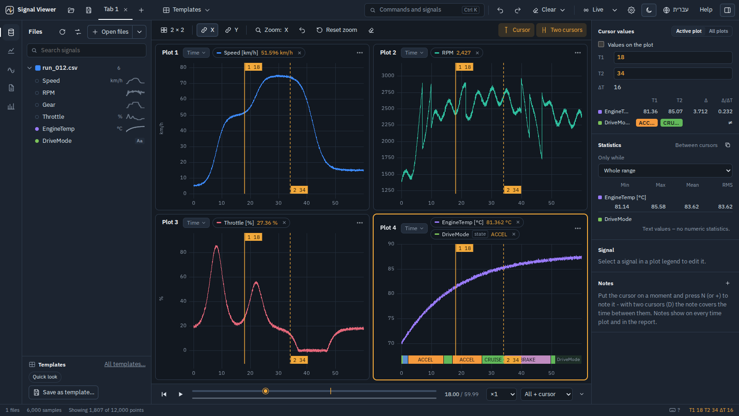Image resolution: width=739 pixels, height=416 pixels.
Task: Open the Clear dropdown arrow
Action: [563, 10]
